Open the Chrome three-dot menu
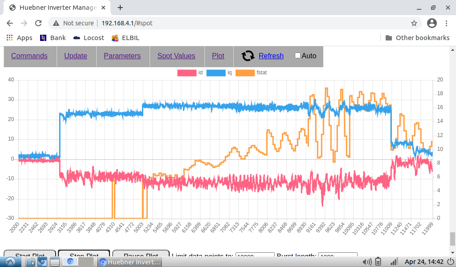 447,23
